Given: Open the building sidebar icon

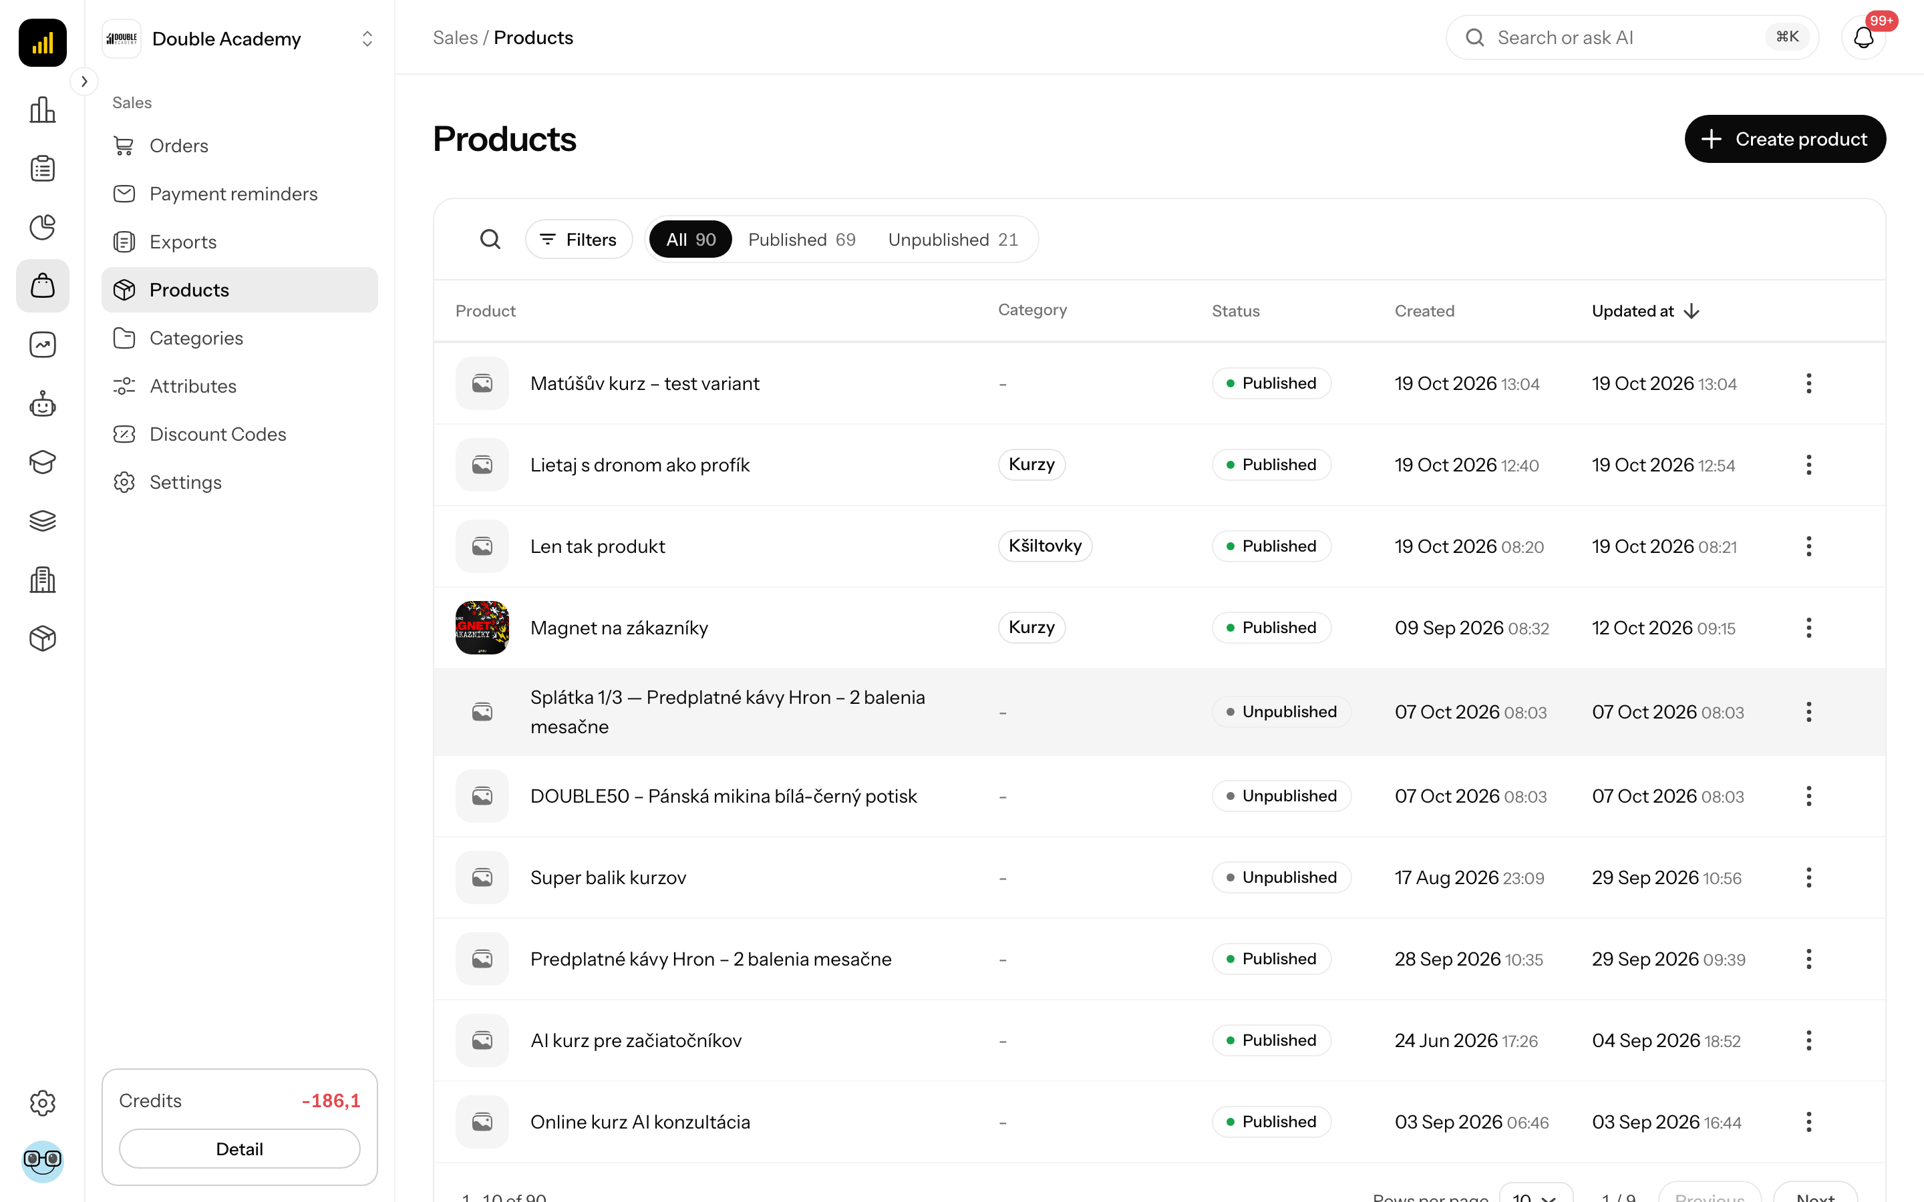Looking at the screenshot, I should [x=42, y=580].
